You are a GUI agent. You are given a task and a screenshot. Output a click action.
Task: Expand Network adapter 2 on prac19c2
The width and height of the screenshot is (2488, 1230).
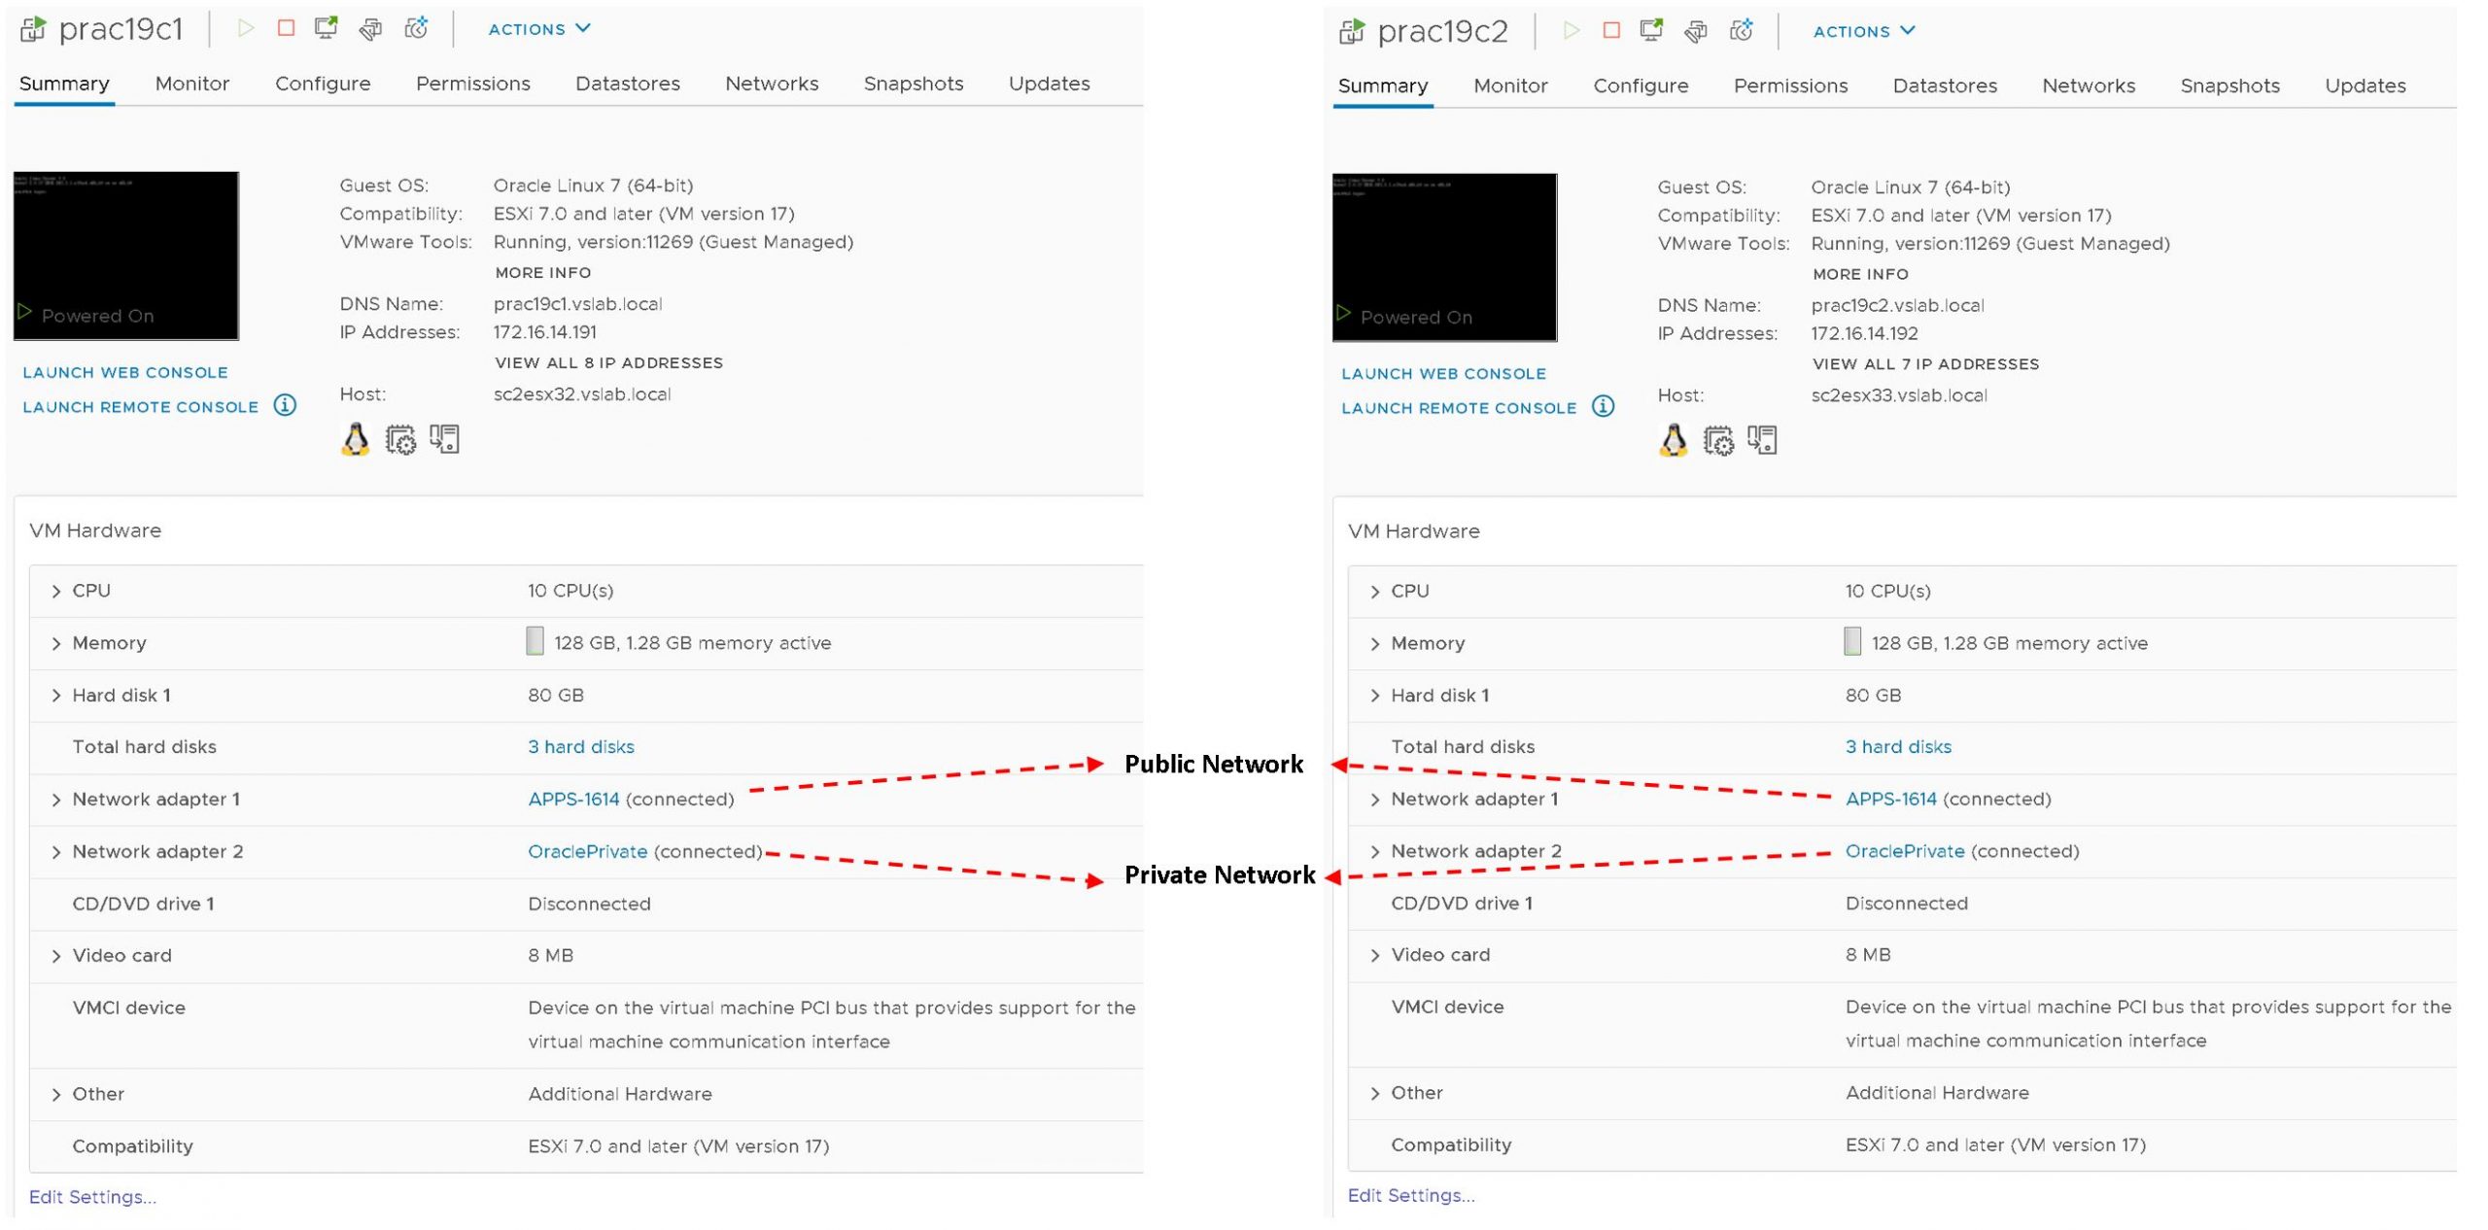[1374, 851]
